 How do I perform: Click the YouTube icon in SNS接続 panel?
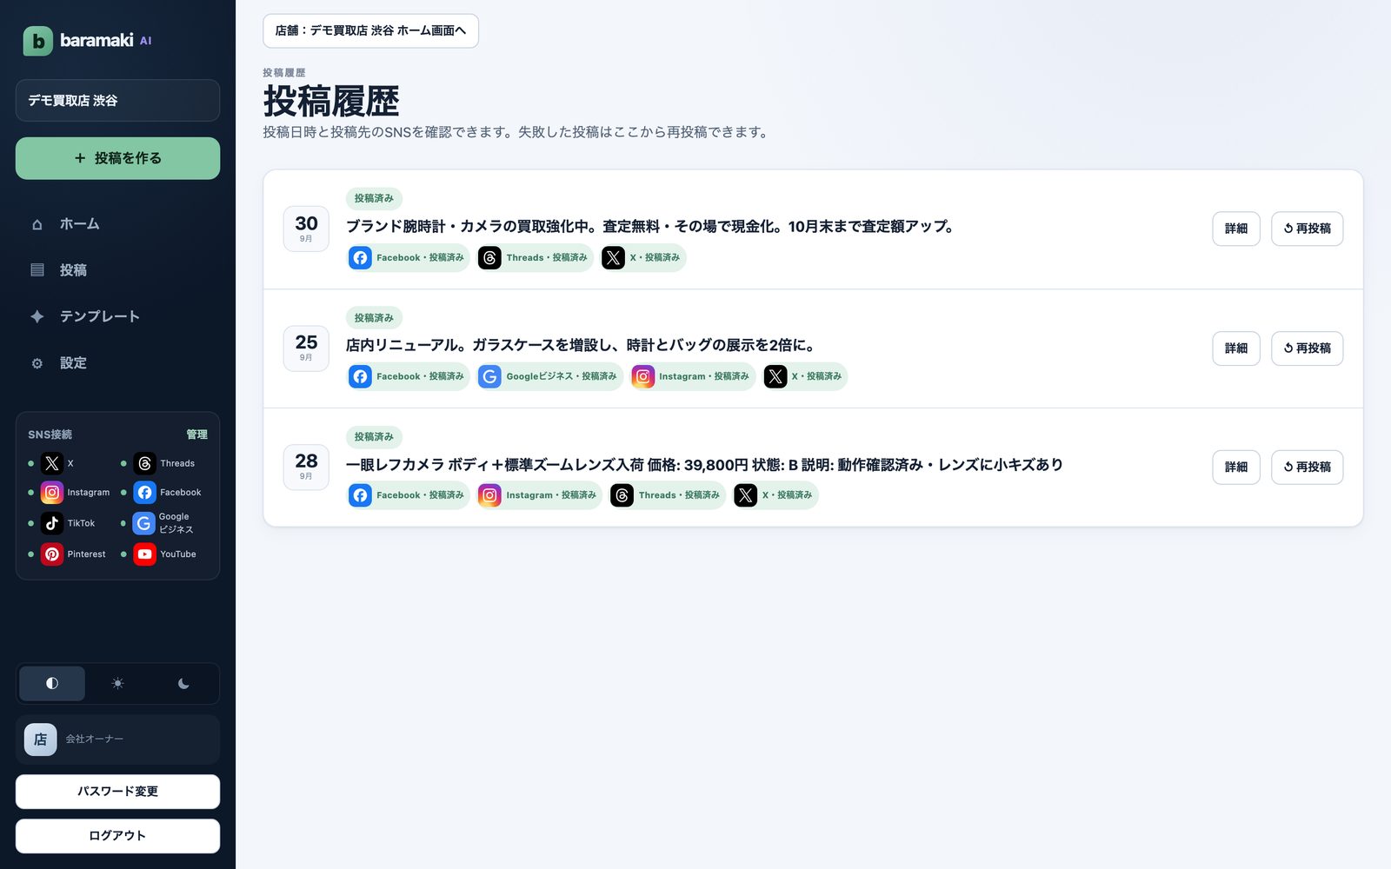(x=145, y=554)
